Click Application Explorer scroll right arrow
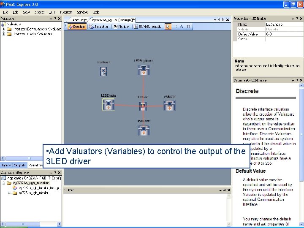This screenshot has height=228, width=304. [x=60, y=224]
